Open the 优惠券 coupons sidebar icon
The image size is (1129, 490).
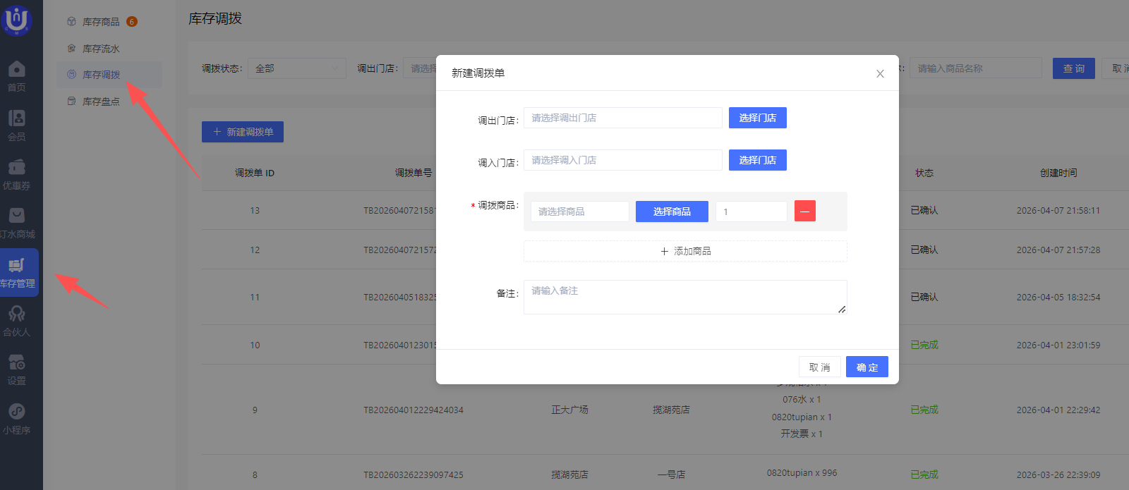tap(17, 174)
